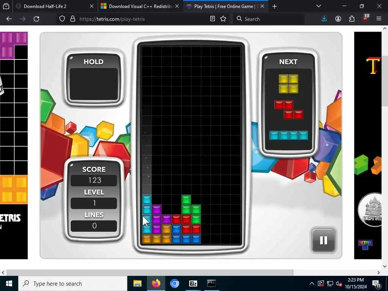388x291 pixels.
Task: Open the Windows Start menu
Action: pyautogui.click(x=9, y=283)
